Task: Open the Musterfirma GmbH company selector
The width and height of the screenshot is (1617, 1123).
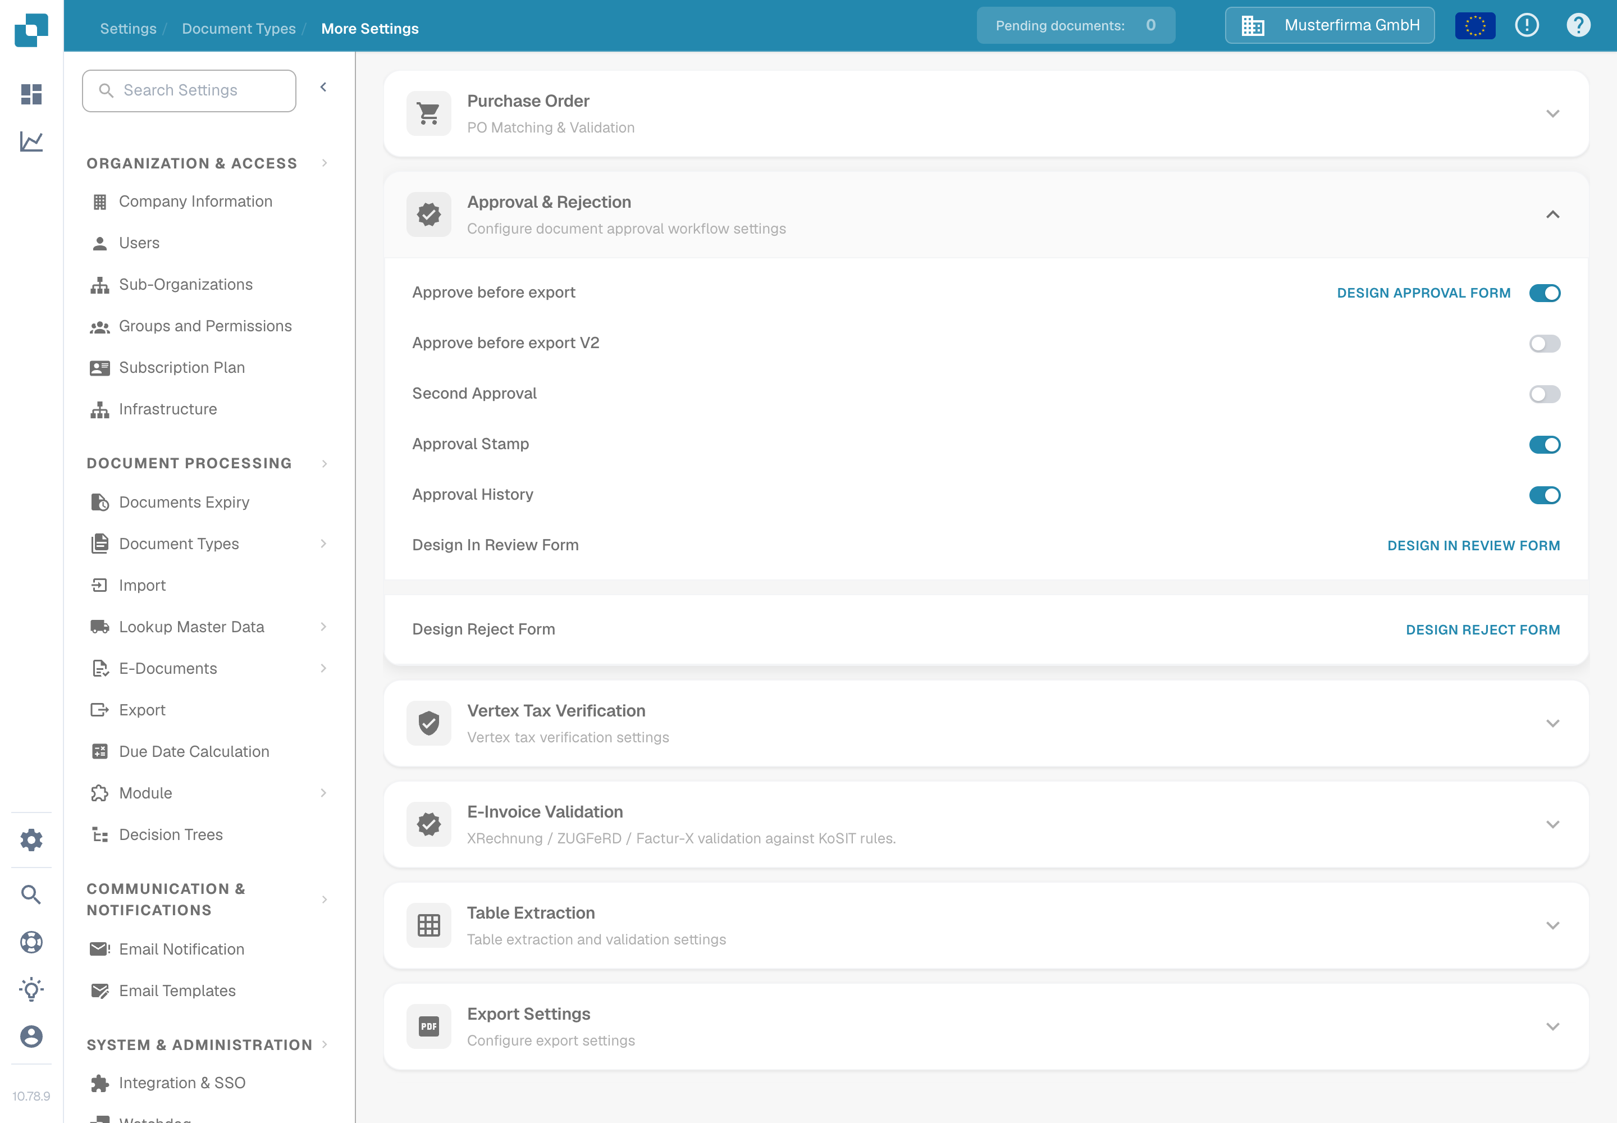Action: click(1329, 25)
